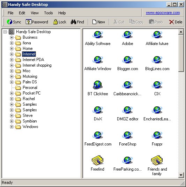Select the Blogger.com entry icon
Viewport: 186px width, 187px height.
pyautogui.click(x=127, y=60)
